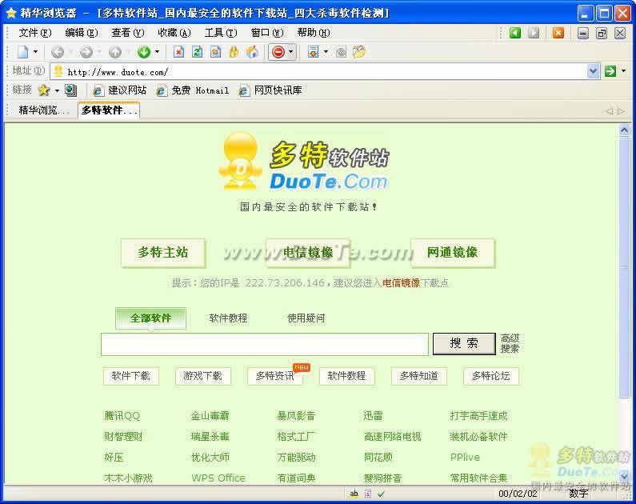Open the 工具(T) menu

[221, 33]
